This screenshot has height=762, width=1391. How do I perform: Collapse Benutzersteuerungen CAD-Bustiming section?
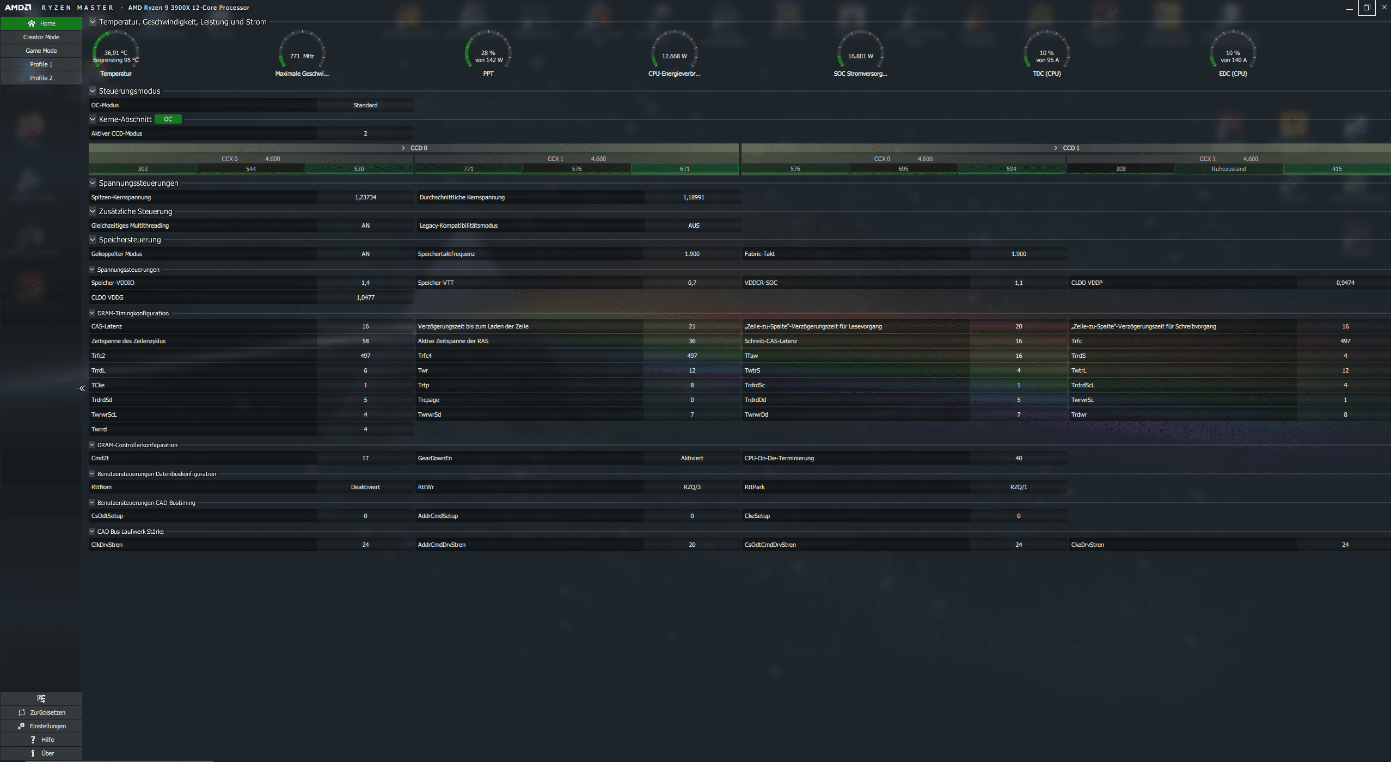[x=92, y=503]
